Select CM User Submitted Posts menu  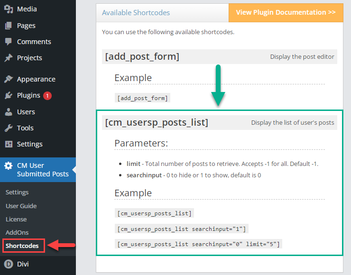coord(38,170)
